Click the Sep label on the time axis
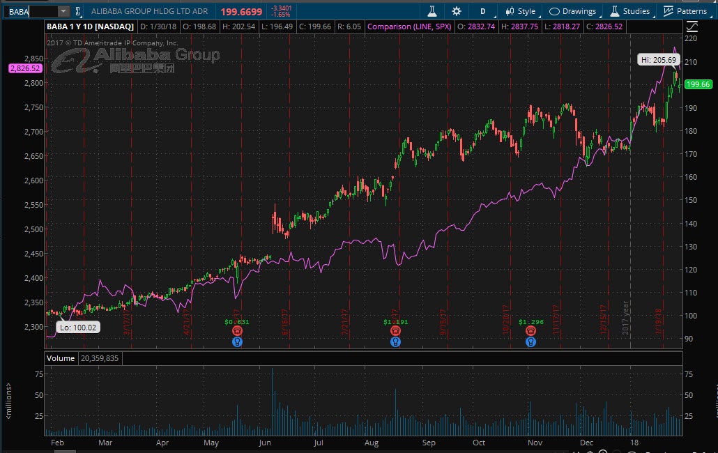Screen dimensions: 718x453 [x=429, y=443]
